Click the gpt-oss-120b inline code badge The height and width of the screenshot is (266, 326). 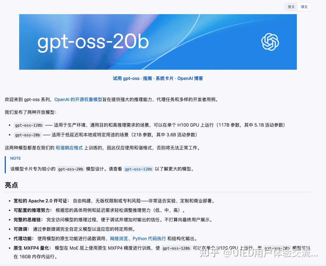coord(28,125)
